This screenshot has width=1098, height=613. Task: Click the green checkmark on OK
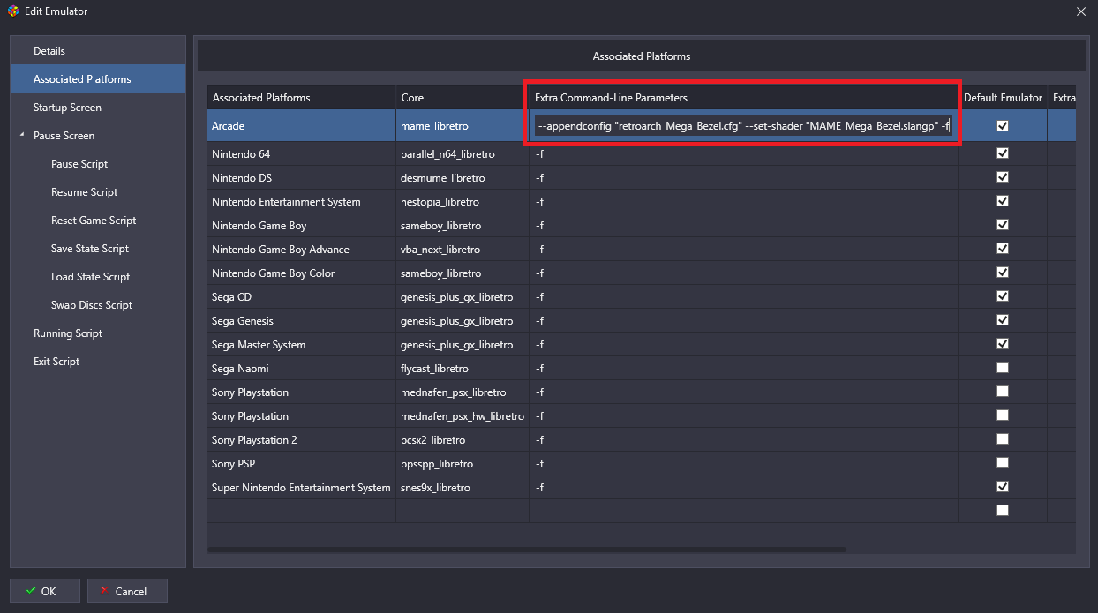(x=31, y=591)
